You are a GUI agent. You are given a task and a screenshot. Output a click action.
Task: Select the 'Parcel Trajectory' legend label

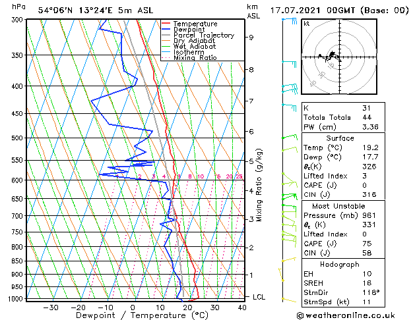point(204,36)
